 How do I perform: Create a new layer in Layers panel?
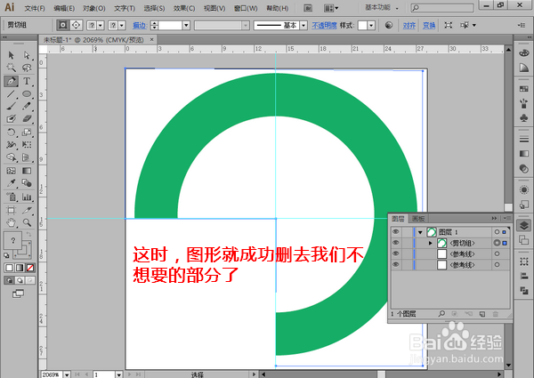point(481,314)
